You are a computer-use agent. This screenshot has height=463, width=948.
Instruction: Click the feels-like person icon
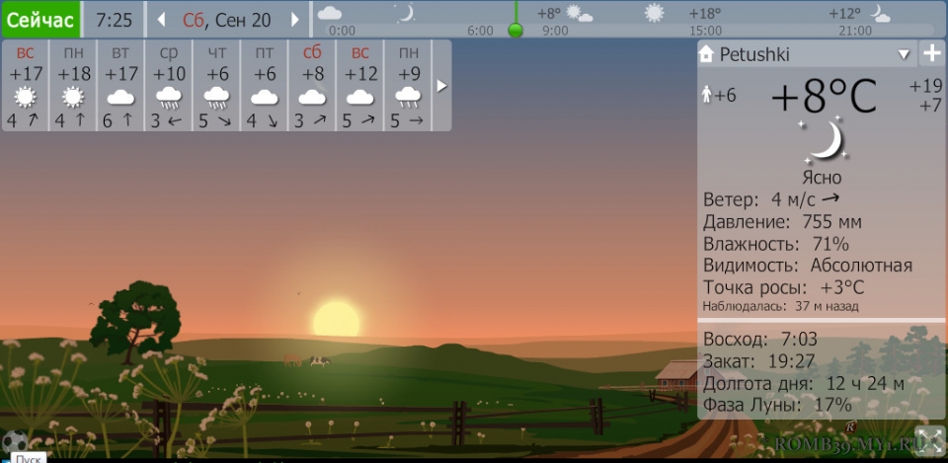tap(706, 95)
